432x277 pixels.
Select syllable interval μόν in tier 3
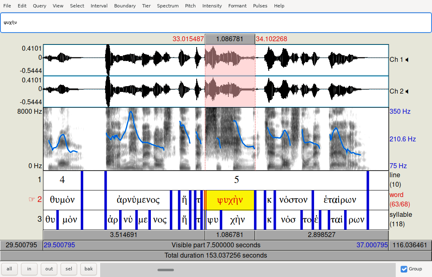[x=70, y=220]
